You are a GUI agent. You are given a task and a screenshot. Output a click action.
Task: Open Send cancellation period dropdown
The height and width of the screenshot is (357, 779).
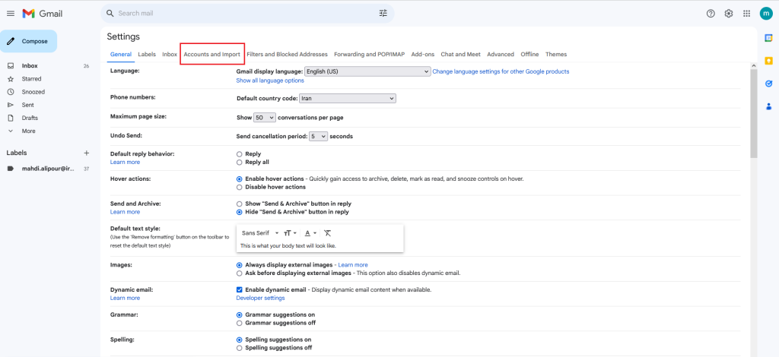[x=318, y=136]
